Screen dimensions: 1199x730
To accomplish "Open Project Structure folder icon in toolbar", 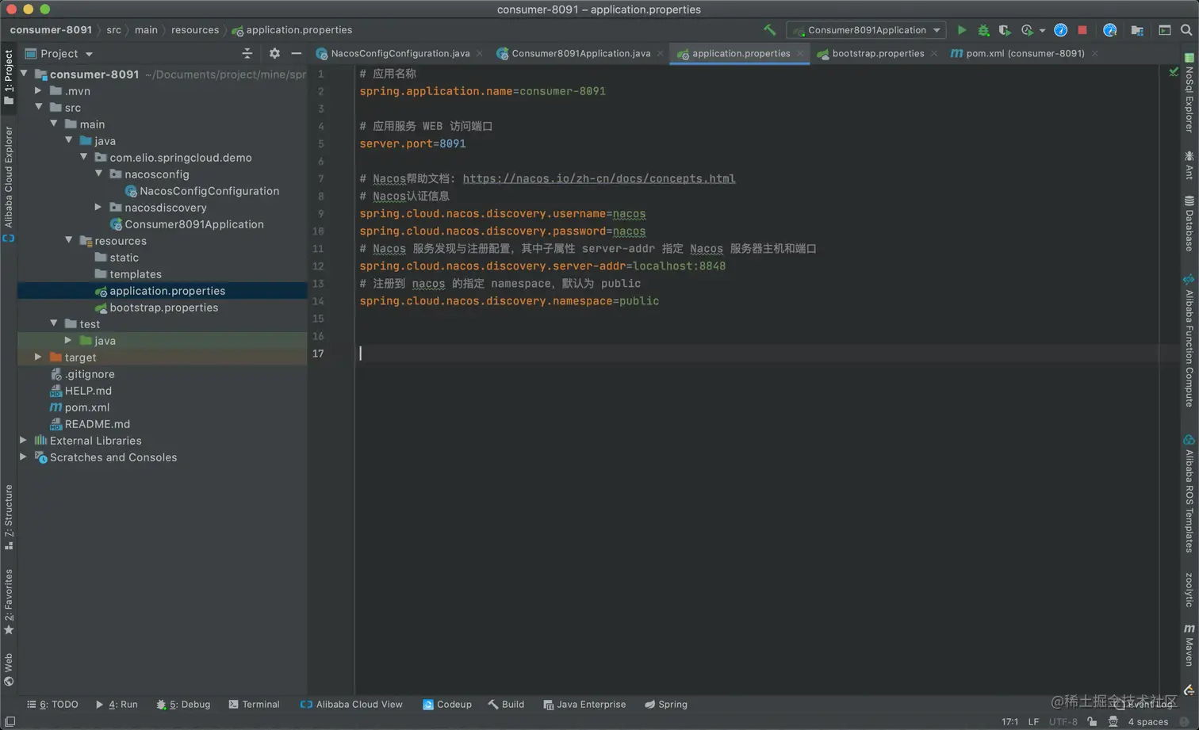I will coord(1137,30).
